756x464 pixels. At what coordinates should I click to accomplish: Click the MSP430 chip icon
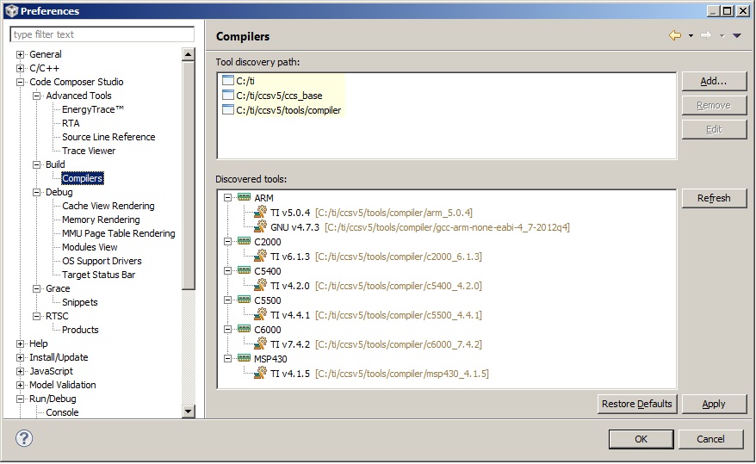coord(244,358)
